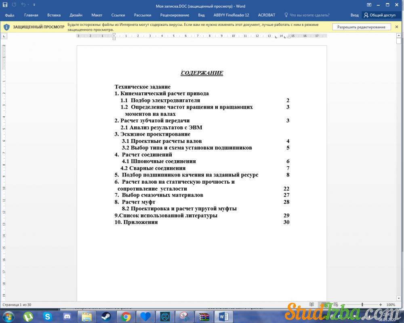Image resolution: width=404 pixels, height=323 pixels.
Task: Open uTorrent from the taskbar
Action: coord(28,317)
